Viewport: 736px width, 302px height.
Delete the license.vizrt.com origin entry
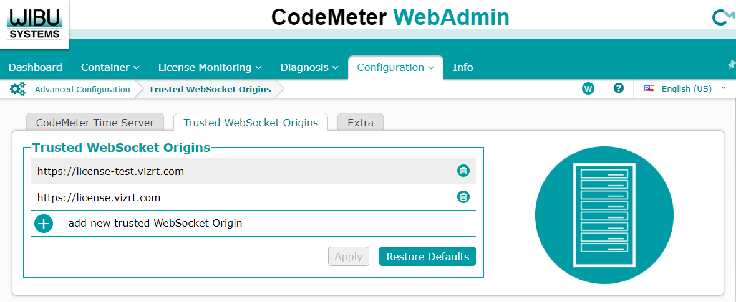(x=463, y=197)
